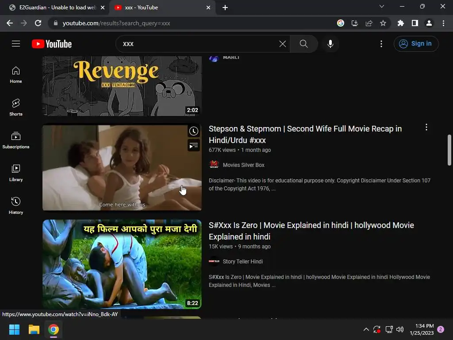
Task: Click the browser address bar URL
Action: click(116, 23)
